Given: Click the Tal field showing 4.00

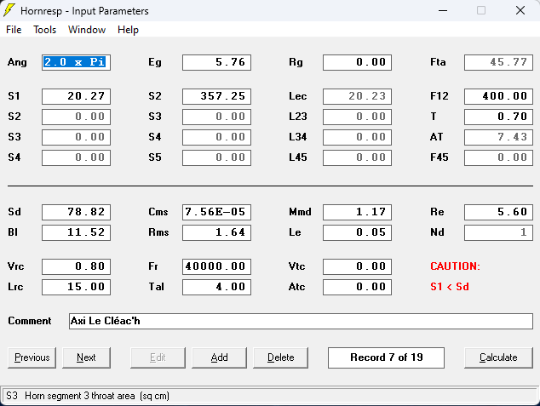Looking at the screenshot, I should point(216,287).
